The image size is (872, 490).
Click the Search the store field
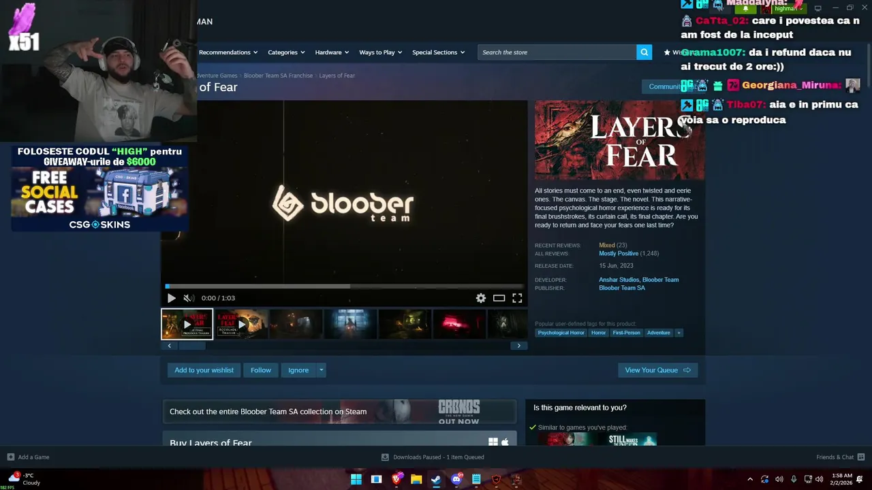coord(557,52)
